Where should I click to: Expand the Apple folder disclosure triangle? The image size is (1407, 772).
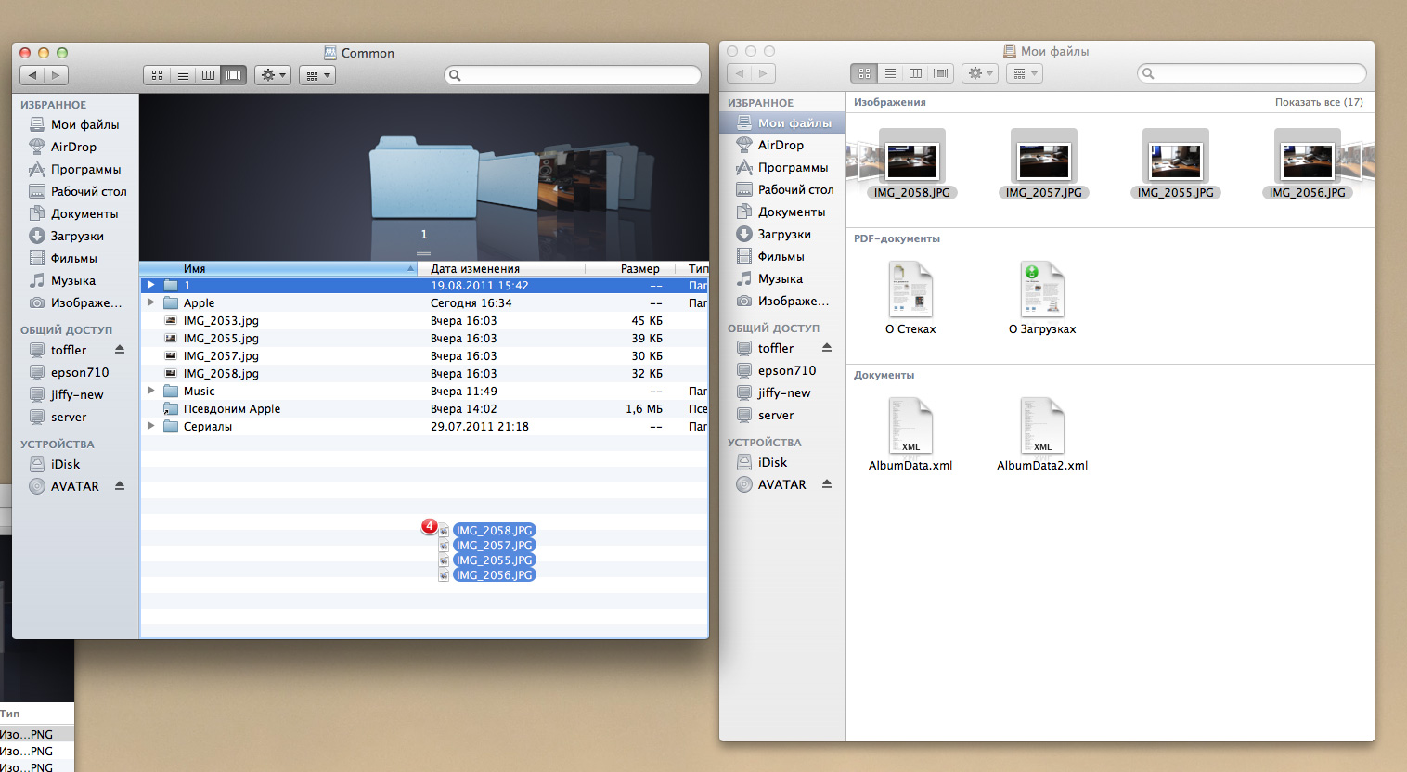click(150, 302)
